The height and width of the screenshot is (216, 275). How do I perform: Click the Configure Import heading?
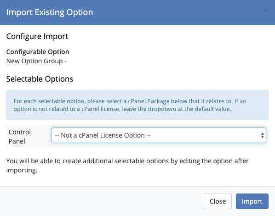[37, 36]
